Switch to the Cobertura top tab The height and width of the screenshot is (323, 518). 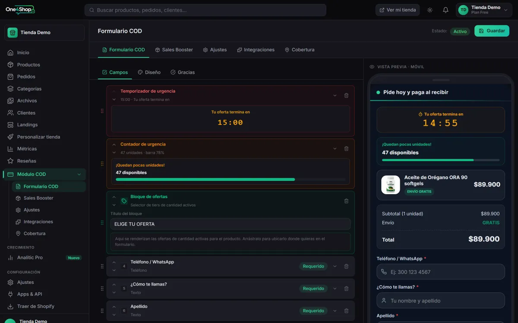[x=299, y=50]
